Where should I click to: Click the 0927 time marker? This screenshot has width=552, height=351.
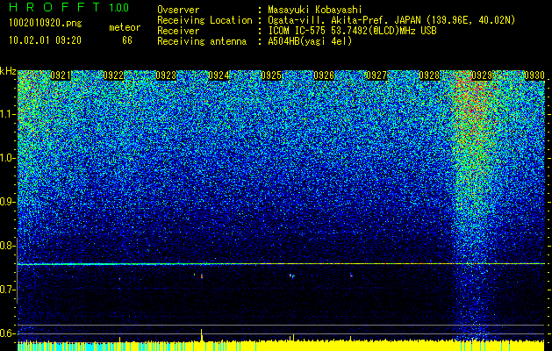[376, 75]
